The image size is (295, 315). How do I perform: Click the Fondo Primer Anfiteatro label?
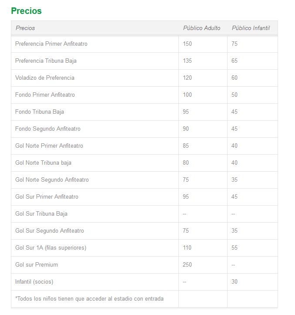tap(45, 95)
